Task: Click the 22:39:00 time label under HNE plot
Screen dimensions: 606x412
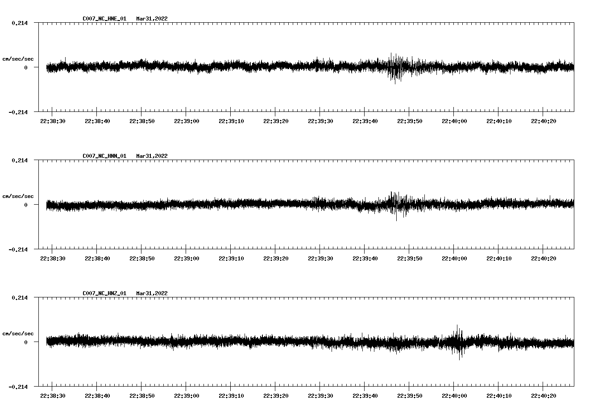Action: click(x=187, y=121)
